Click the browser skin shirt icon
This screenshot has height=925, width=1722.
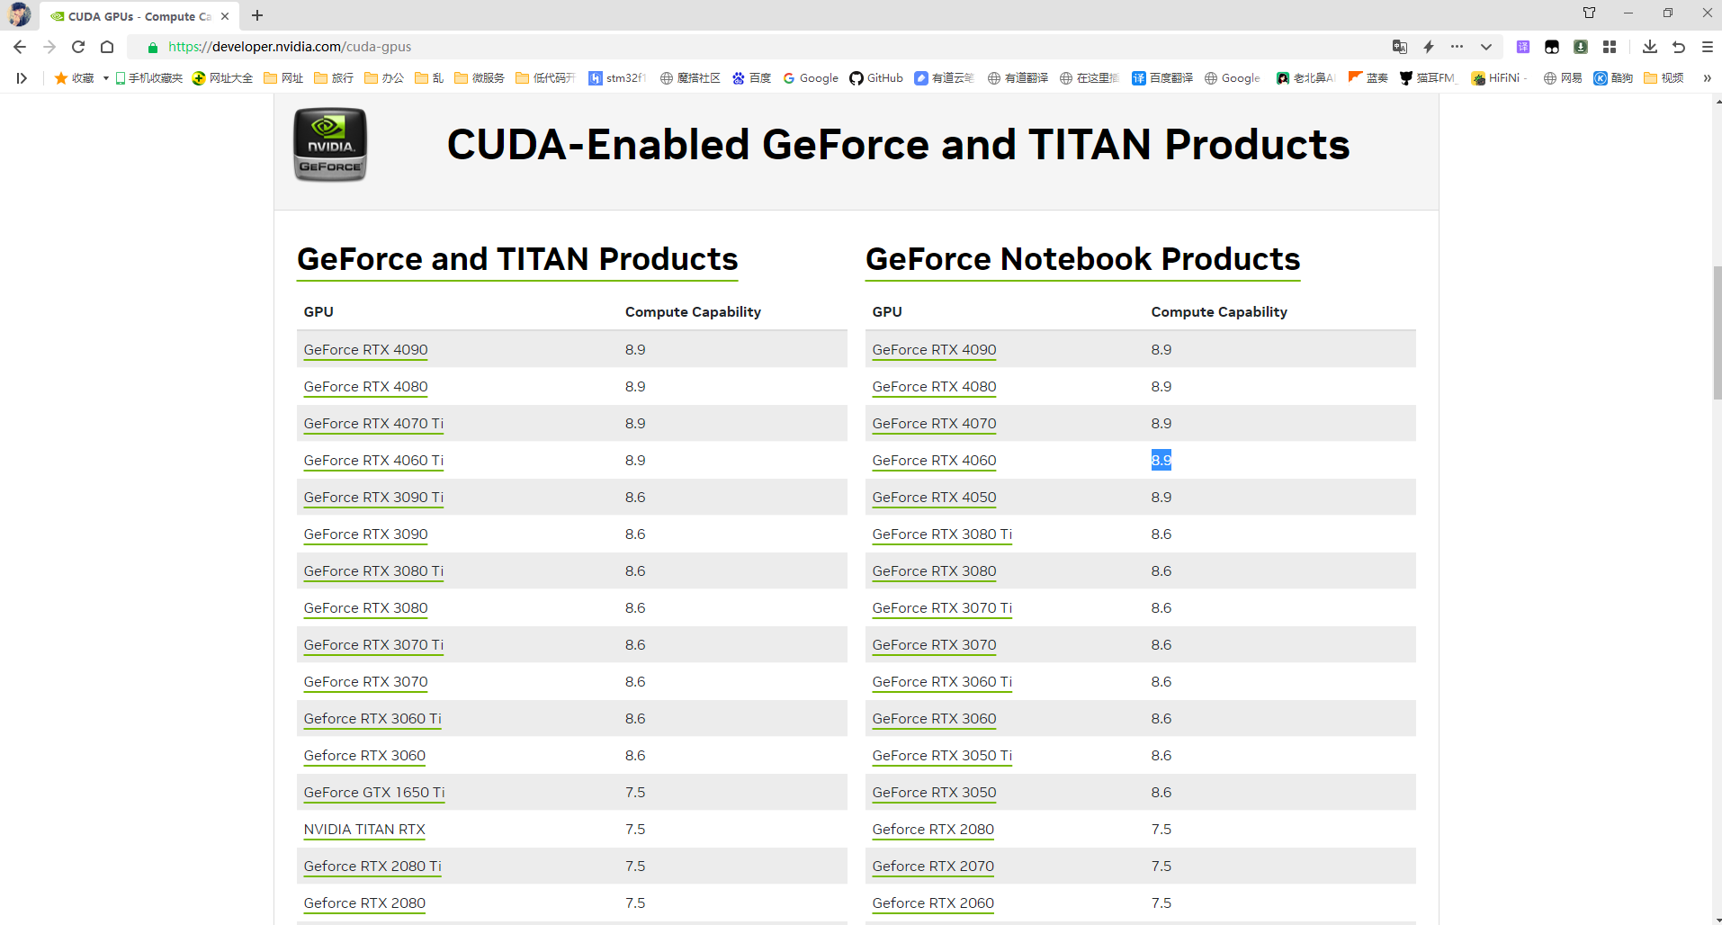coord(1589,13)
